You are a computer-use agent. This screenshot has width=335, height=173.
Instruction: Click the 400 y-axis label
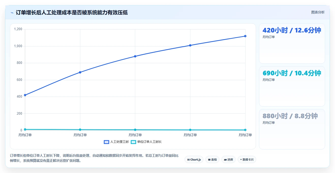[20, 97]
